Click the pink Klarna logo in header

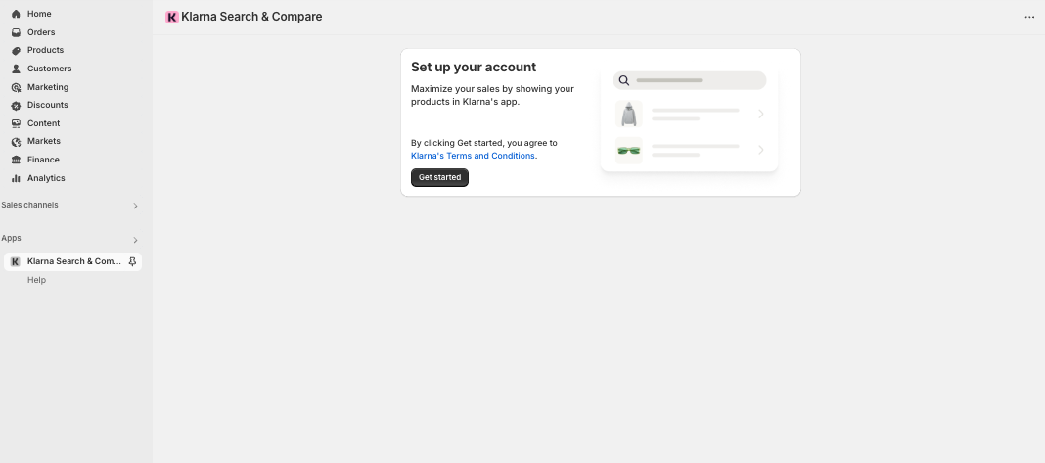pos(172,18)
